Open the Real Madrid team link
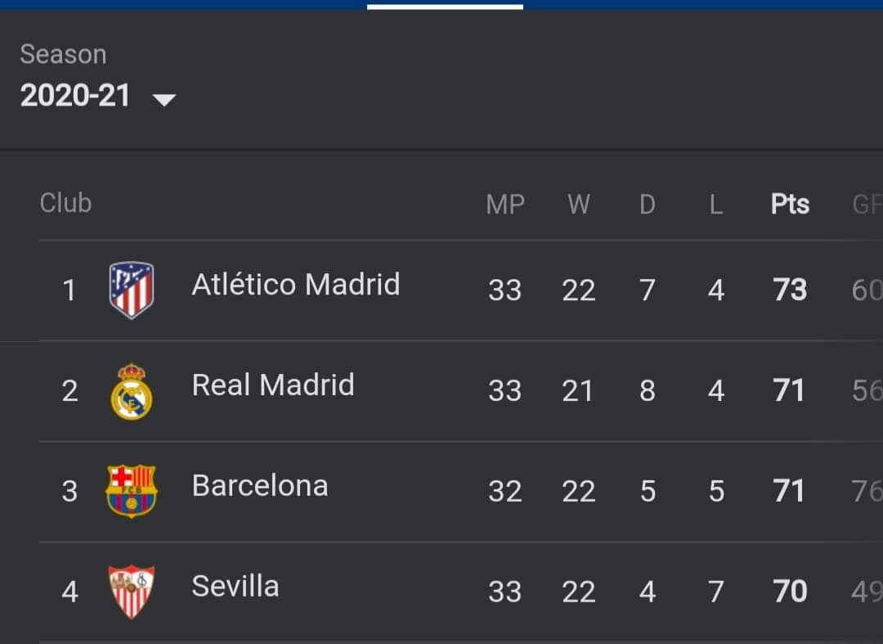Screen dimensions: 883x644 coord(273,385)
